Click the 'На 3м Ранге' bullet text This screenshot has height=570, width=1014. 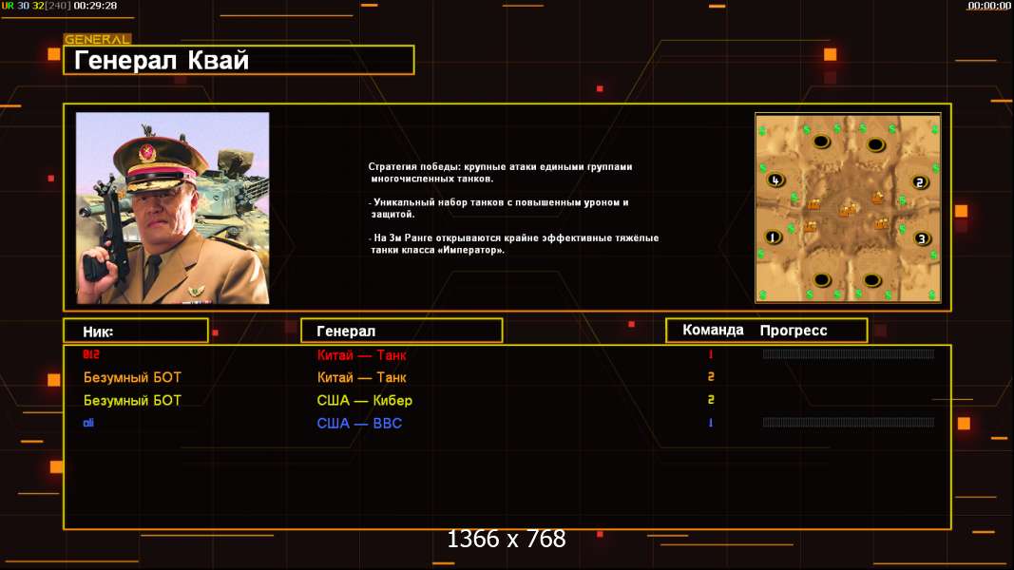coord(514,243)
